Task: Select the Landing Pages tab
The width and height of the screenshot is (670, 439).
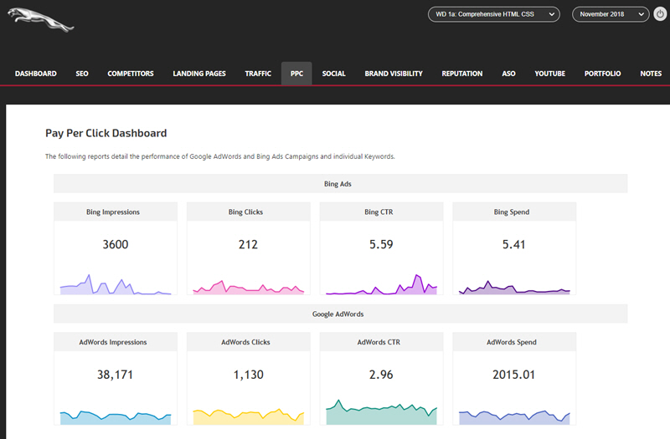Action: (x=199, y=74)
